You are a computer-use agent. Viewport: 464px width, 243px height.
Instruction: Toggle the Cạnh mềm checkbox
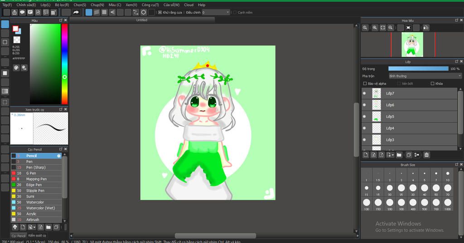tap(235, 12)
